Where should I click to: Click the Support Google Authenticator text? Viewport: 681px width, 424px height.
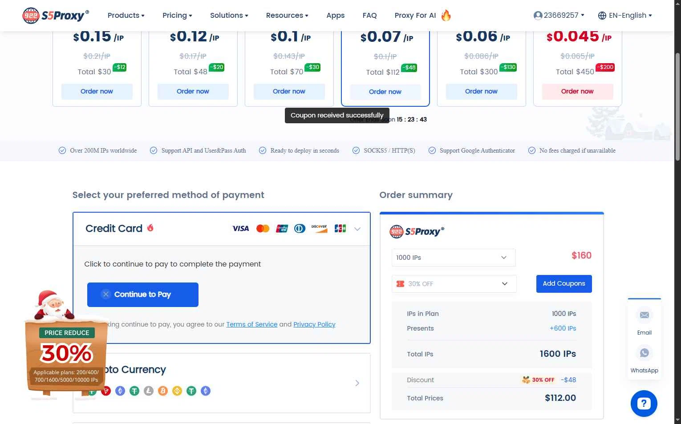(x=477, y=150)
